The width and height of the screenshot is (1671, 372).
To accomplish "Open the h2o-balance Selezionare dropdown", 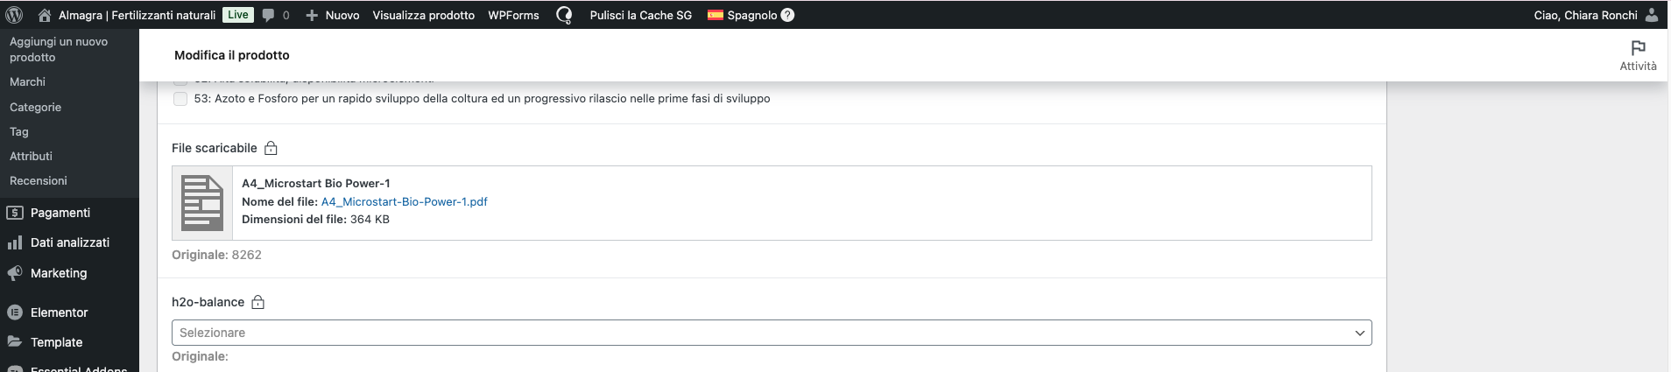I will pos(772,333).
